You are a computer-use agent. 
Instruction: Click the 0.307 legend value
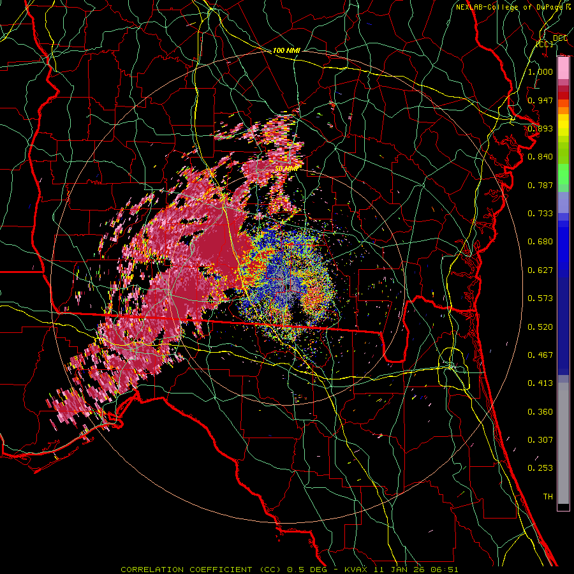pos(540,440)
